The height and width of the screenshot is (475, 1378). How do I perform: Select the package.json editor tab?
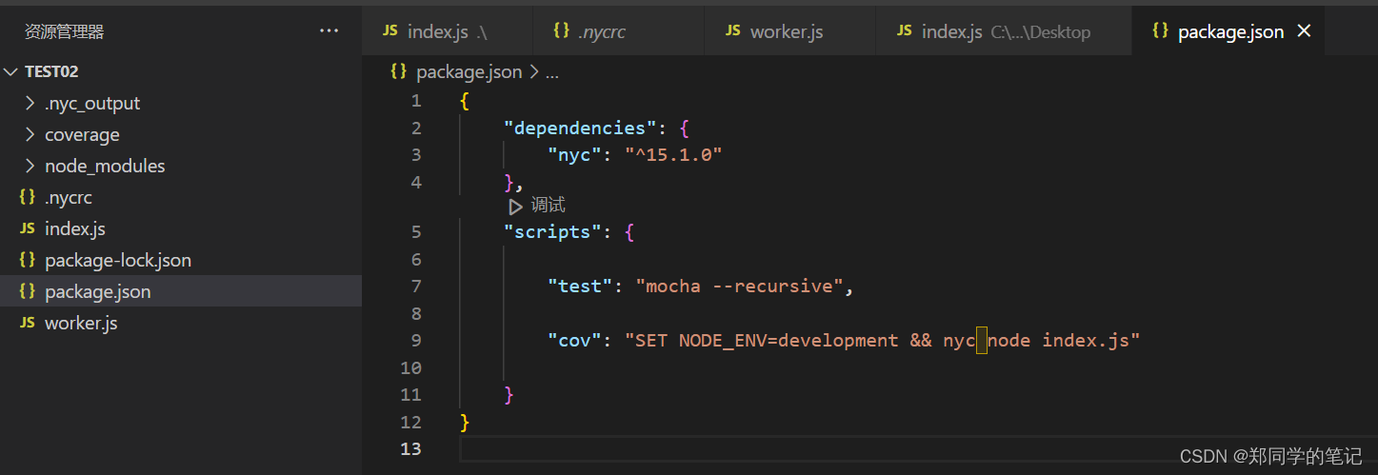point(1228,31)
